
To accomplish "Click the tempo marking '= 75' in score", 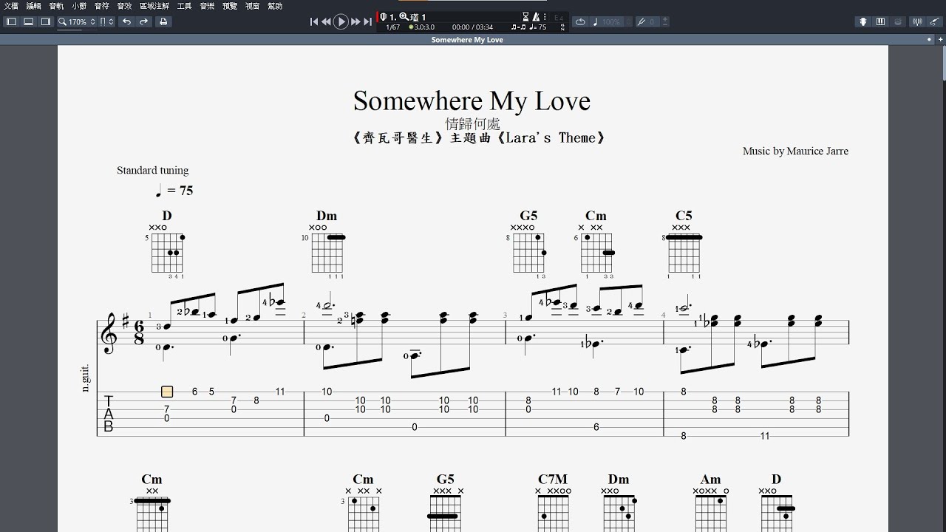I will (x=174, y=191).
